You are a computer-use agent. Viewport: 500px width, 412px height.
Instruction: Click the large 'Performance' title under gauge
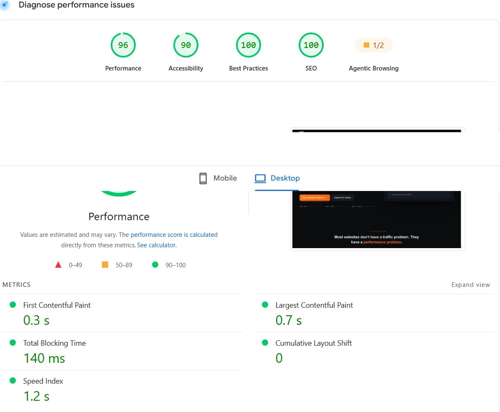119,216
